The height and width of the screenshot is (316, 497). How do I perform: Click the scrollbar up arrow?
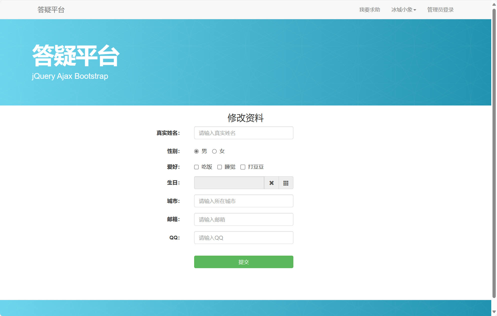click(494, 4)
